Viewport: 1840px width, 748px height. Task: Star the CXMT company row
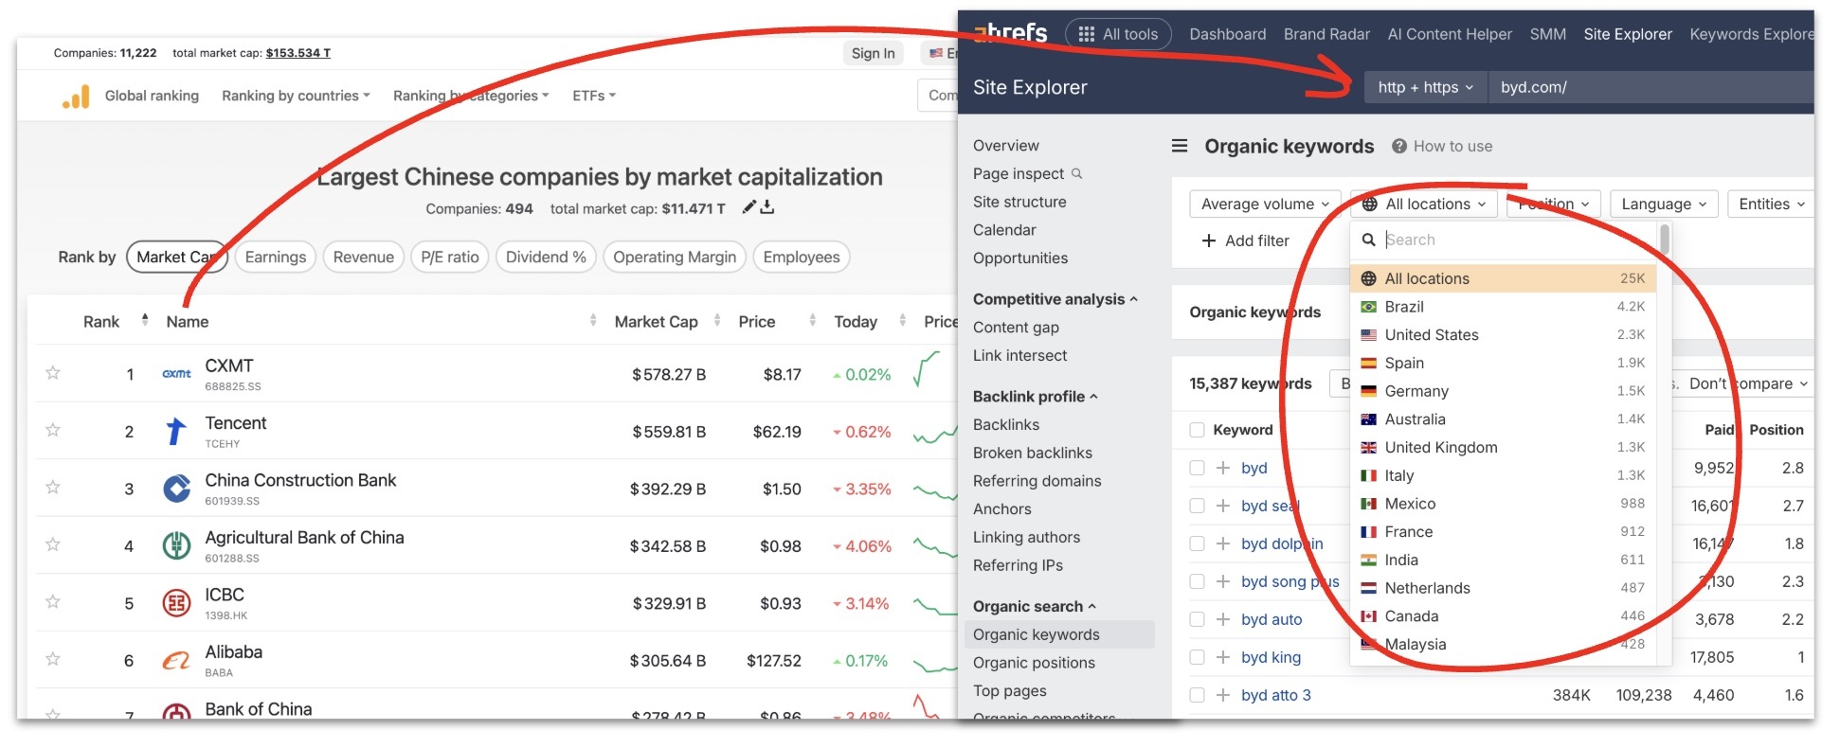click(53, 373)
